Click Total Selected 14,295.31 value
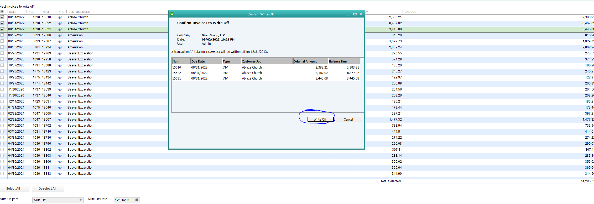Image resolution: width=594 pixels, height=204 pixels. tap(587, 181)
